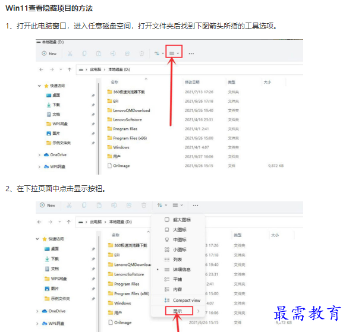346x332 pixels.
Task: Click the New button in step 1 screenshot
Action: tap(49, 53)
